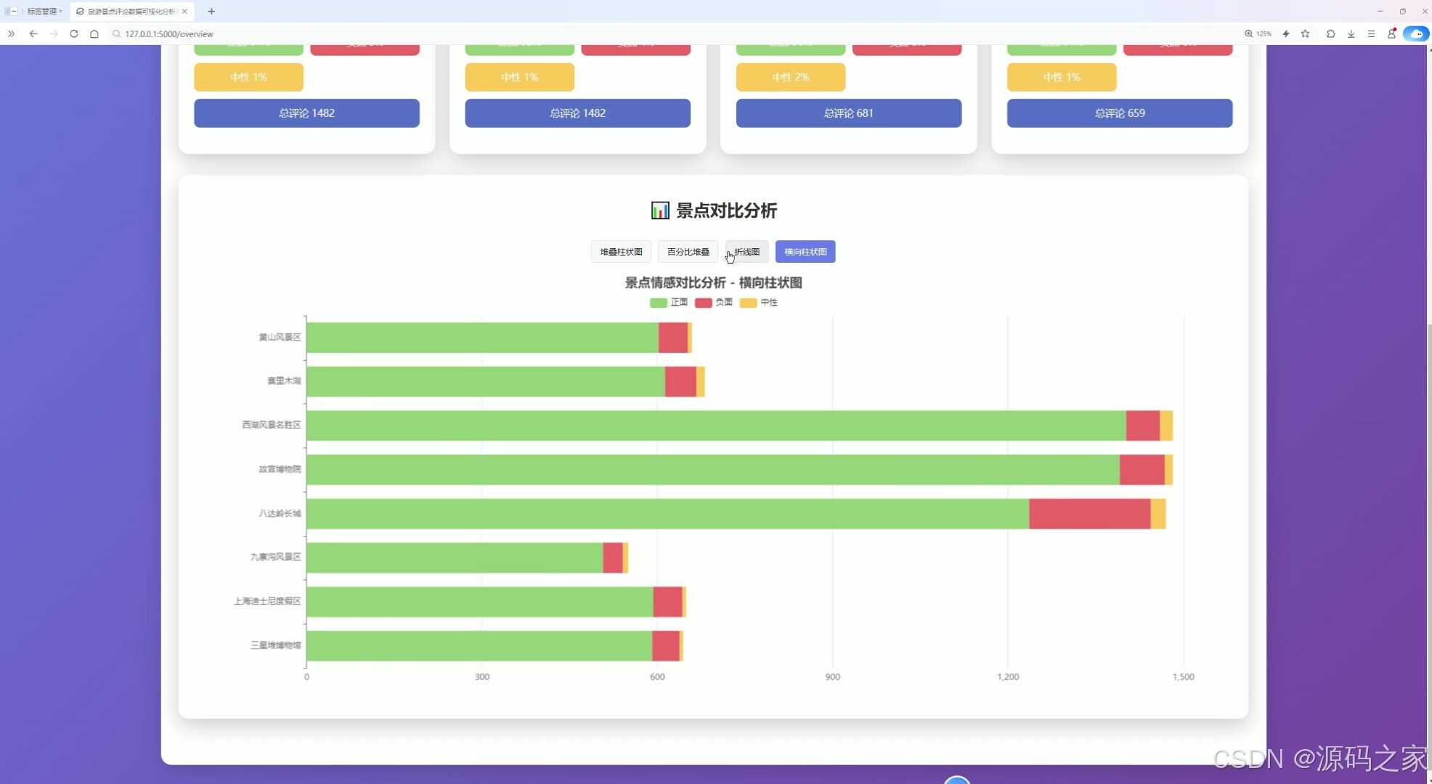Click the lightning speed mode icon
This screenshot has height=784, width=1432.
1286,33
